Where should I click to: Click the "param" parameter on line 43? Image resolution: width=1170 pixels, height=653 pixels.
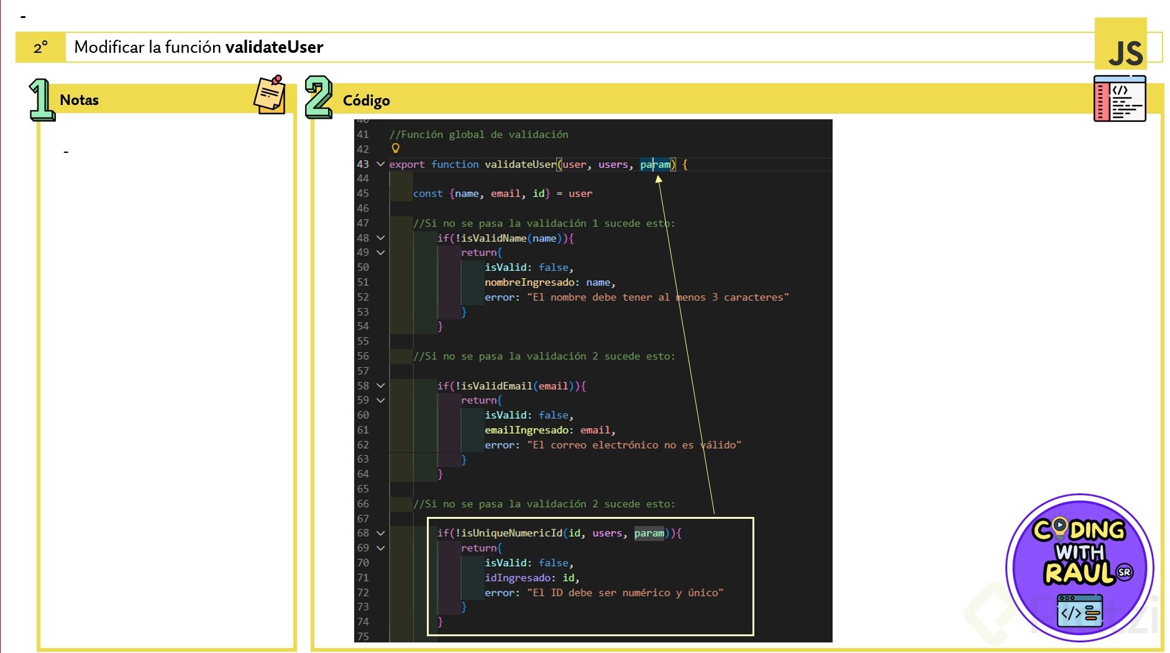[656, 165]
